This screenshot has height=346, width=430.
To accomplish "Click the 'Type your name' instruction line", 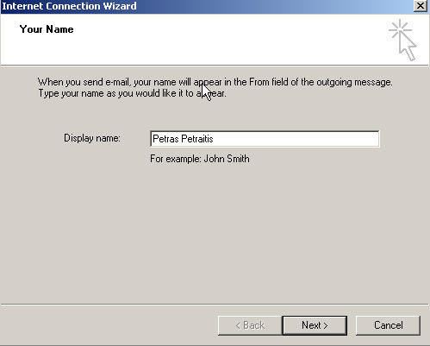I will (x=132, y=93).
